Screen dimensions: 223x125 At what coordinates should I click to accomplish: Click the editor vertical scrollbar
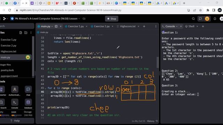point(157,62)
